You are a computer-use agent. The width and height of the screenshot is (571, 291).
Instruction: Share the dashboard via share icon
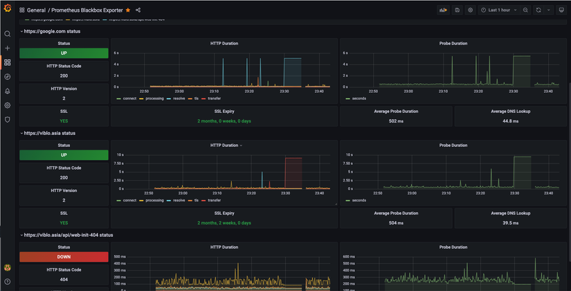pos(138,10)
